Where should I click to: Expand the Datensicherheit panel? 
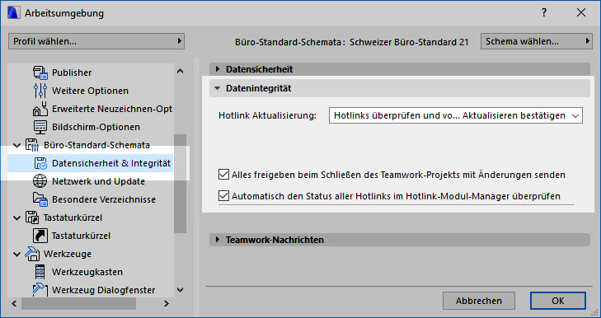pos(218,69)
